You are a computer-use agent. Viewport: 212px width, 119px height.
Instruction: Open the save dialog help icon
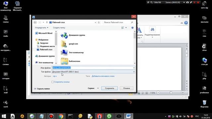(132, 28)
